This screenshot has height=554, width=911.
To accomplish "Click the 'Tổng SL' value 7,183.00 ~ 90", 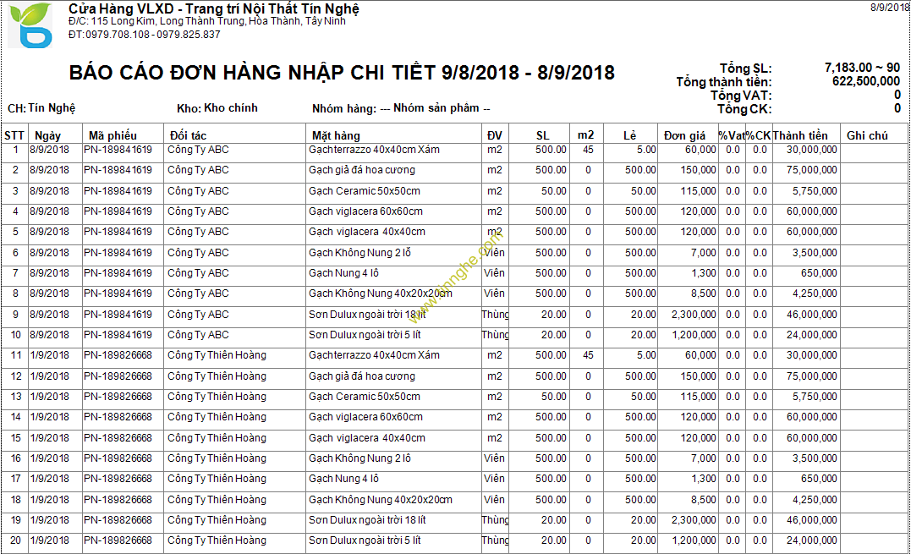I will pos(862,68).
